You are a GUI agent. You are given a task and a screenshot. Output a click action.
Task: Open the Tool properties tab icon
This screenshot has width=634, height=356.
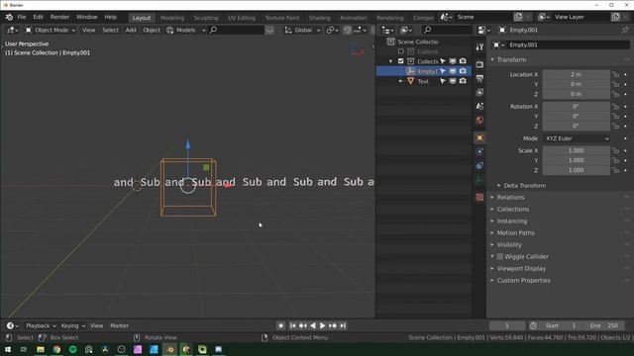pyautogui.click(x=479, y=47)
